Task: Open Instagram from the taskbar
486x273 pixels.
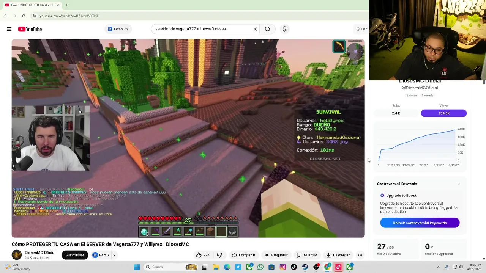Action: [282, 267]
